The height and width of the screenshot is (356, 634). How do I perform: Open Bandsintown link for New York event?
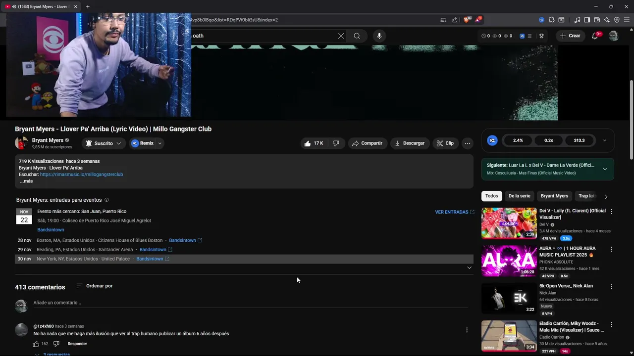153,259
